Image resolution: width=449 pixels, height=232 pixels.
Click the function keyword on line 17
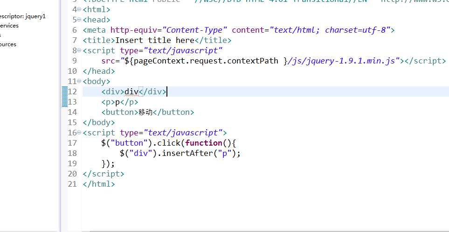[x=204, y=143]
